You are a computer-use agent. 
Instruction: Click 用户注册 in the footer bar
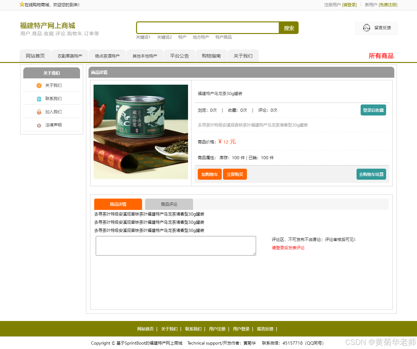(x=217, y=329)
